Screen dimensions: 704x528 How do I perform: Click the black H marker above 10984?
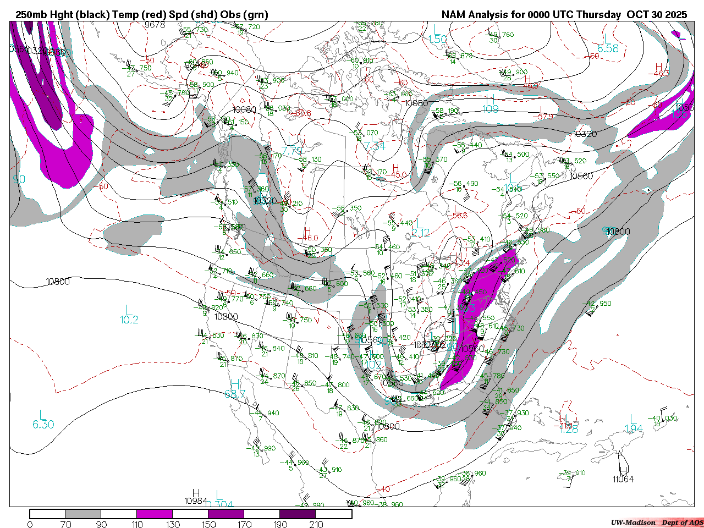[196, 492]
